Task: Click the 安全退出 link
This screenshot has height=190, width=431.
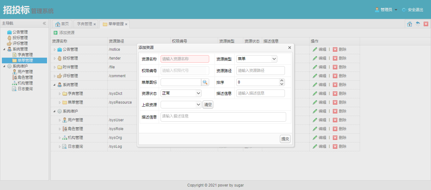Action: pos(416,10)
